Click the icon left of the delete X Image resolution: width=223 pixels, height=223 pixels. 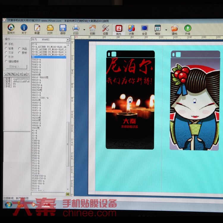(x=25, y=74)
